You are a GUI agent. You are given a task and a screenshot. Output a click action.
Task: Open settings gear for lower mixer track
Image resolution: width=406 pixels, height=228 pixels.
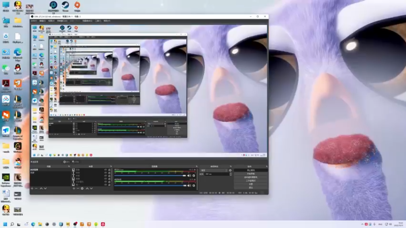[194, 185]
